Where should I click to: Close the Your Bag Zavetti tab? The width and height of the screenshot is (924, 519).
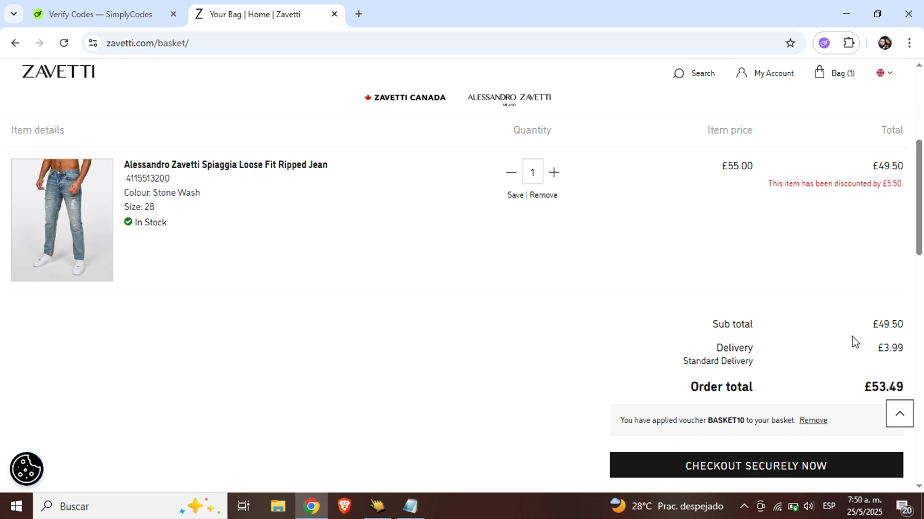tap(334, 14)
